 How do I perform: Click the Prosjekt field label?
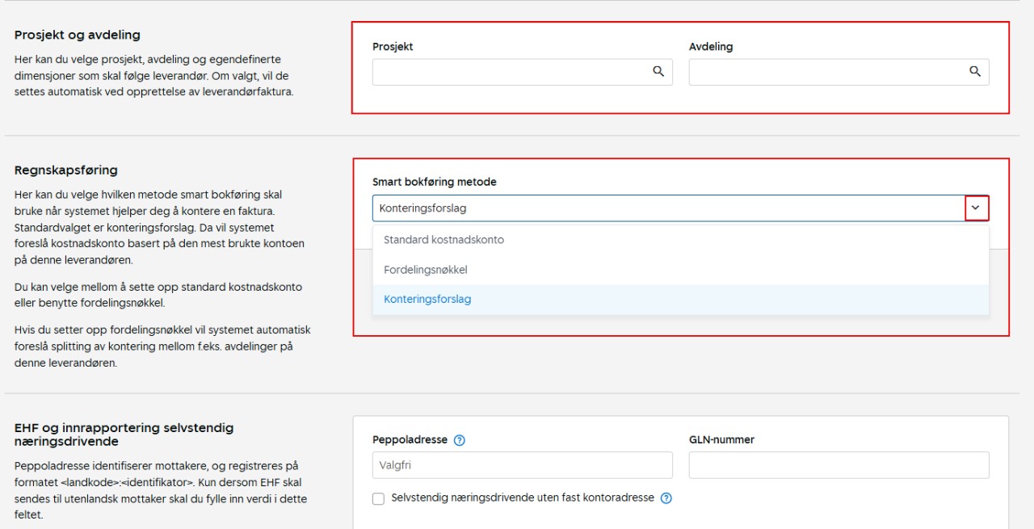[x=393, y=47]
